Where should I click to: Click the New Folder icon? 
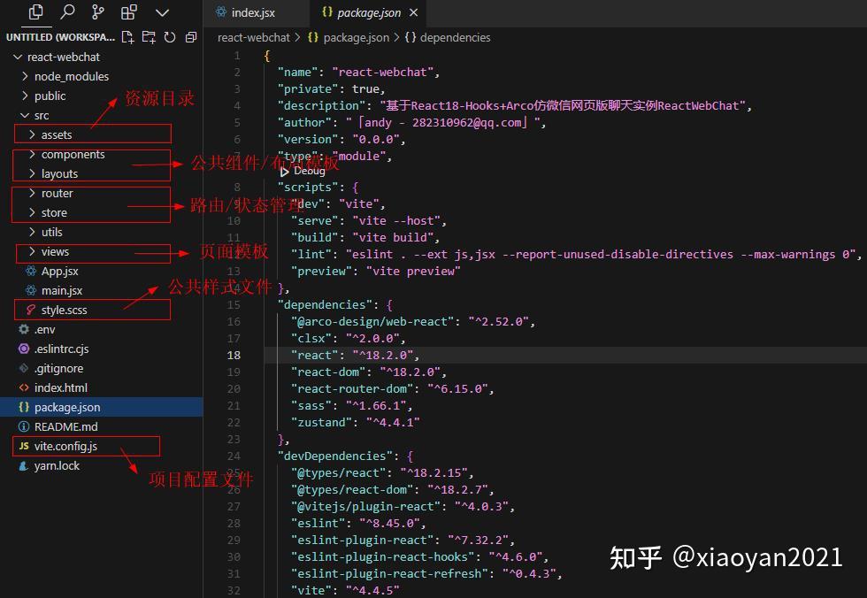pos(147,37)
